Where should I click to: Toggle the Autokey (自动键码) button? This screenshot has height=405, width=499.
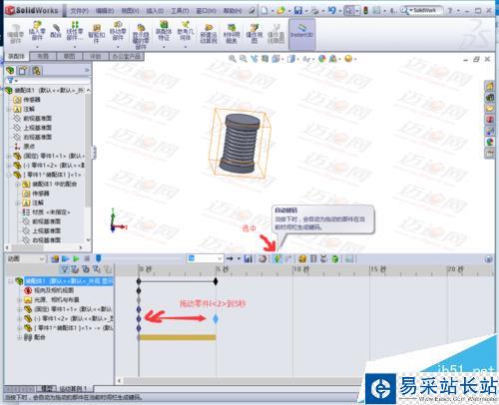pos(277,258)
